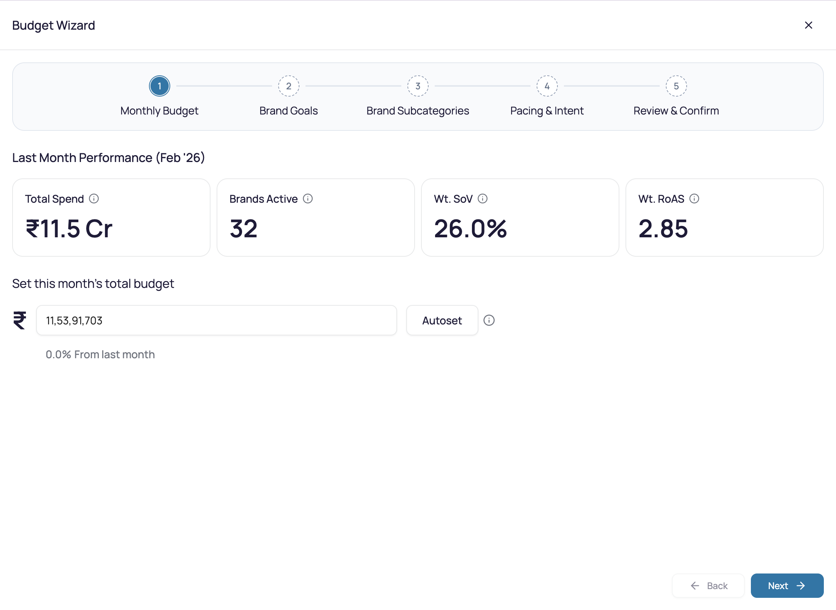Click the info icon beside Autoset
Screen dimensions: 836x610
click(x=489, y=321)
